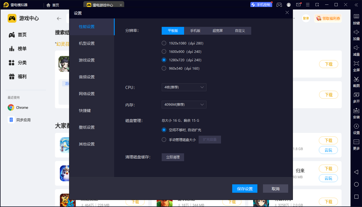The image size is (362, 207).
Task: Click the 扩充容量 button
Action: 210,140
